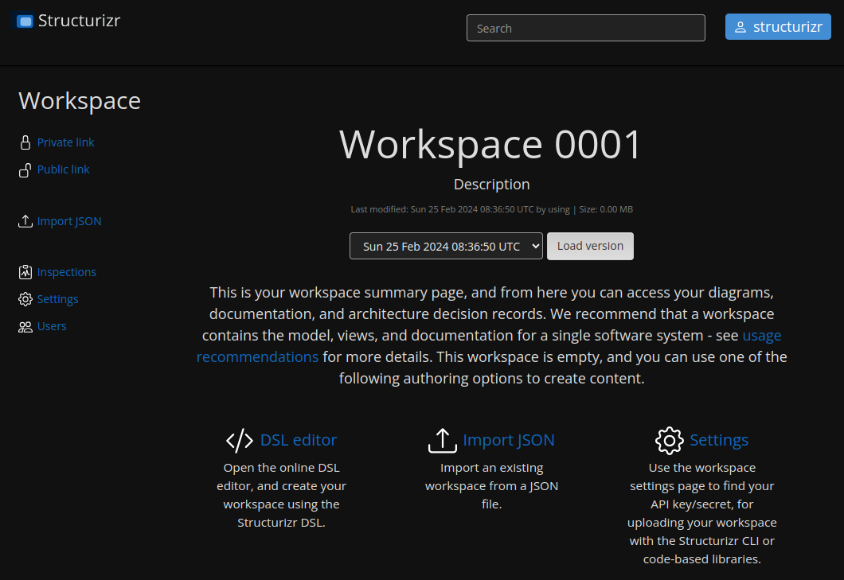Click the Inspections magnifier icon in sidebar
The height and width of the screenshot is (580, 844).
(24, 271)
